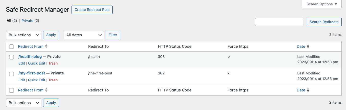This screenshot has width=346, height=110.
Task: Click Create Redirect Rule button
Action: coord(92,10)
